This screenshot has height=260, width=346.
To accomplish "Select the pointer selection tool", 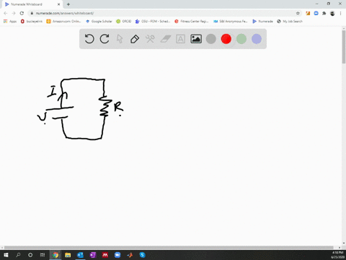I will (120, 39).
